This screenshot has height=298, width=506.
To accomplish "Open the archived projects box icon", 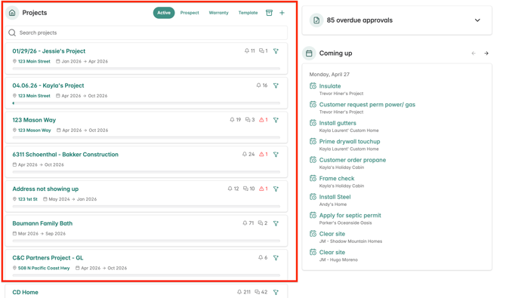I will pos(269,13).
